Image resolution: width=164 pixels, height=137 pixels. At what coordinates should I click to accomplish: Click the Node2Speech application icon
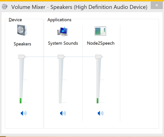[x=100, y=31]
